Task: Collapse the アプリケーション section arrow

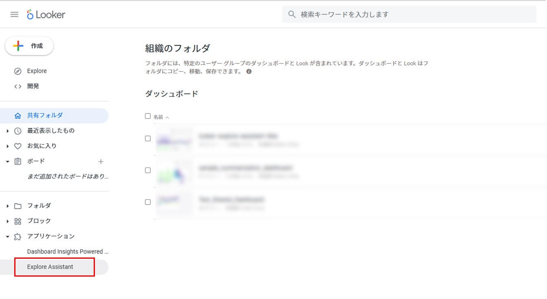Action: (7, 237)
